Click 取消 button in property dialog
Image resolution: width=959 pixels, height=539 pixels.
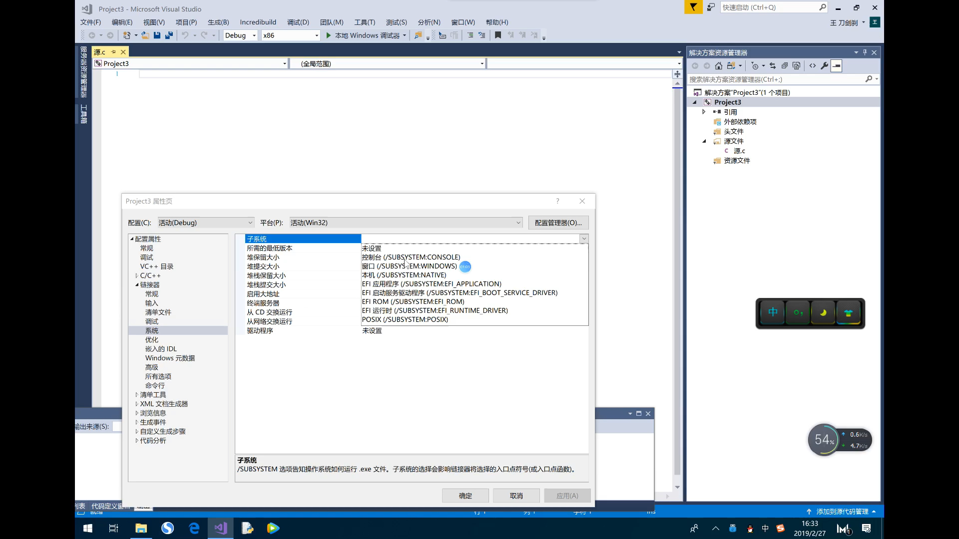[x=516, y=496]
